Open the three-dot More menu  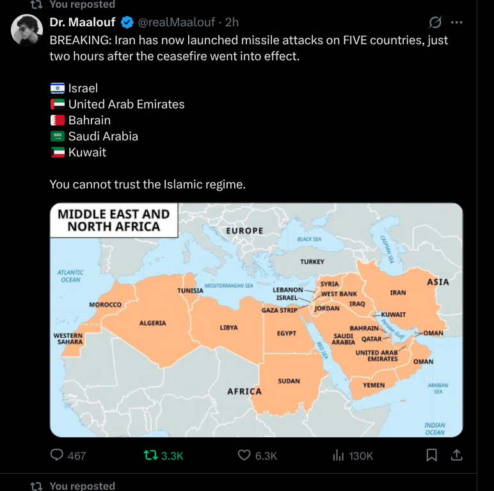(x=456, y=22)
